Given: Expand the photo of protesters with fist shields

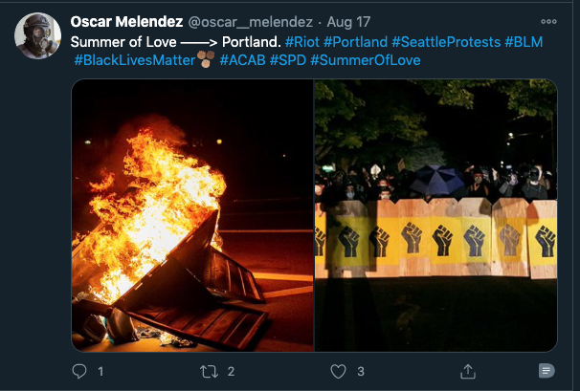Looking at the screenshot, I should coord(435,215).
